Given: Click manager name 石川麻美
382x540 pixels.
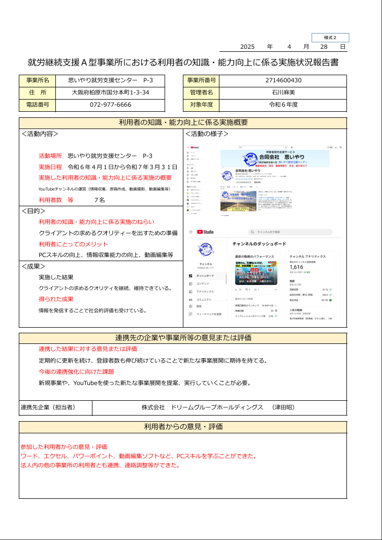Looking at the screenshot, I should tap(283, 92).
